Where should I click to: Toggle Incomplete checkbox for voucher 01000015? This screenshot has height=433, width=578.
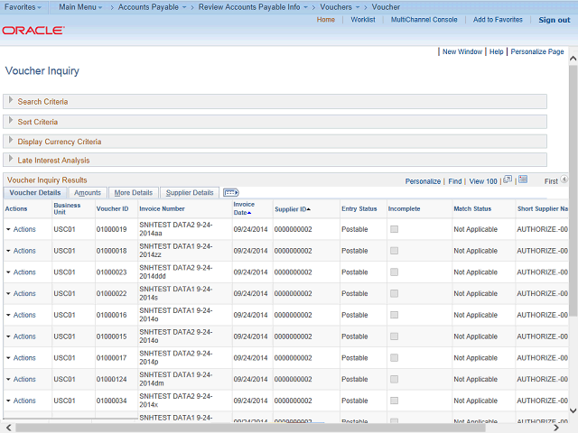(x=394, y=336)
